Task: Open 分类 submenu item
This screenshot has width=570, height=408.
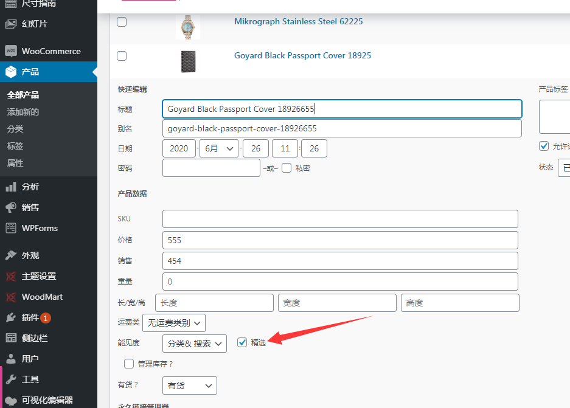Action: click(15, 129)
